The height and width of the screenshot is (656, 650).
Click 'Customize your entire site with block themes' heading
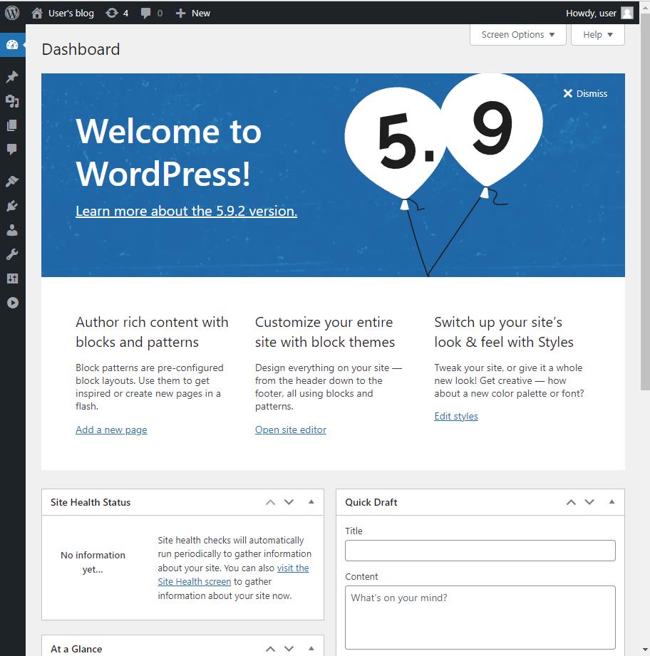pos(325,332)
